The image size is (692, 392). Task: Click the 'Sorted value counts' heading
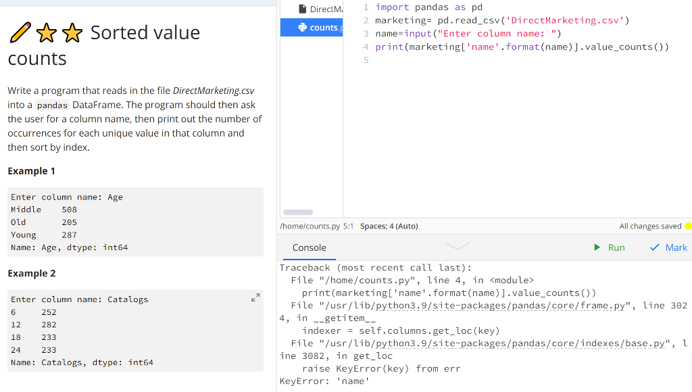pos(103,45)
